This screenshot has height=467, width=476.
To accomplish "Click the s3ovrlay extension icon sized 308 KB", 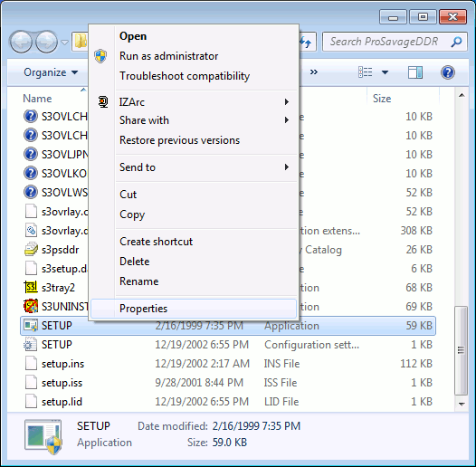I will (31, 231).
